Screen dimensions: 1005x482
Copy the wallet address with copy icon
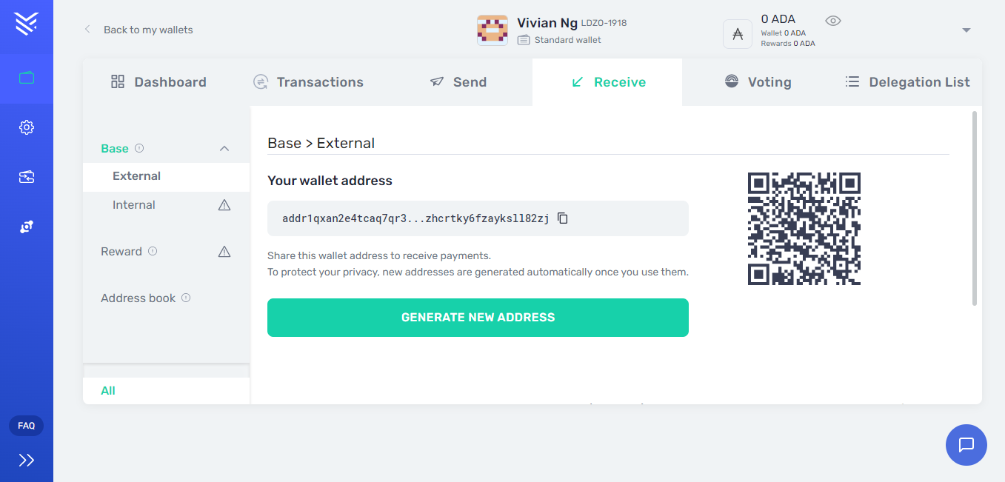[x=563, y=218]
